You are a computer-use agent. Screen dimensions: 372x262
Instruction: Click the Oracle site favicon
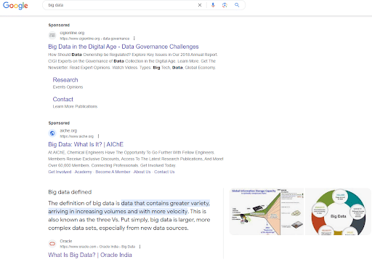point(52,244)
